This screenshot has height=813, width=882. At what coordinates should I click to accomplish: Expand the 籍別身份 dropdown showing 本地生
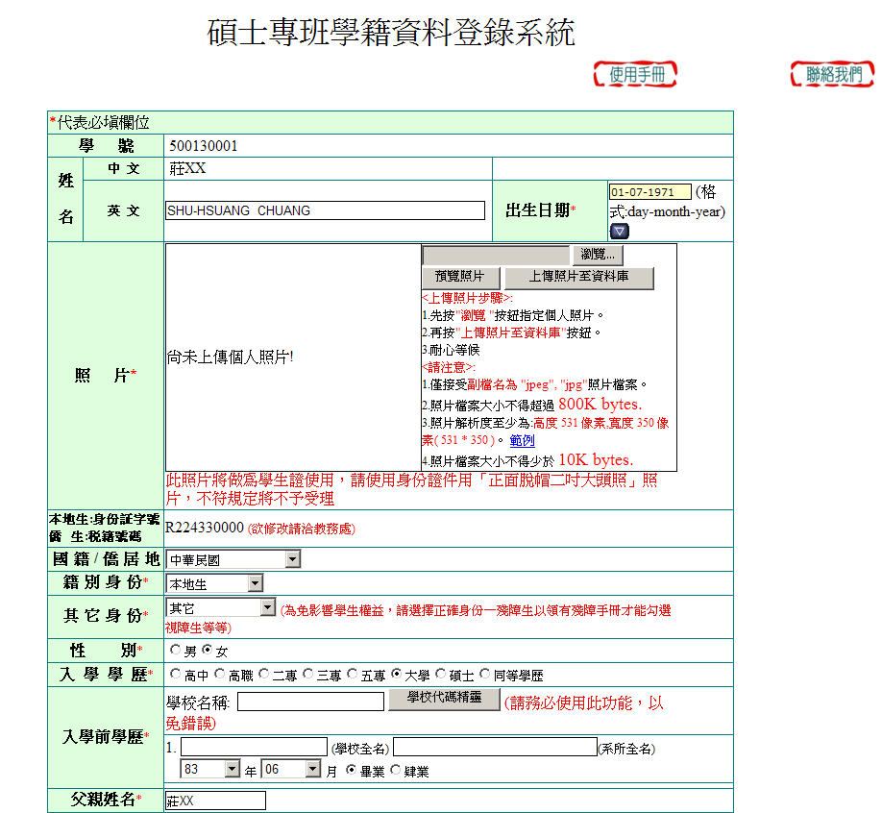[x=214, y=583]
